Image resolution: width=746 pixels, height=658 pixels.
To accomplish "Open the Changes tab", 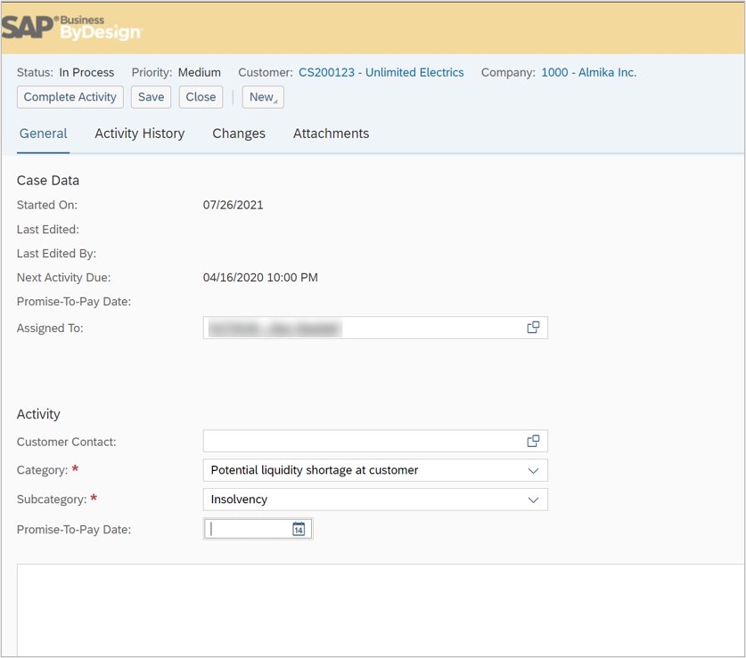I will point(239,134).
